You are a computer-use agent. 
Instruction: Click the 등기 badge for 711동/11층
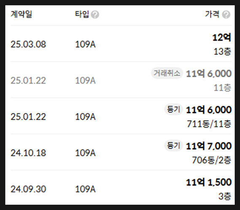pyautogui.click(x=174, y=109)
